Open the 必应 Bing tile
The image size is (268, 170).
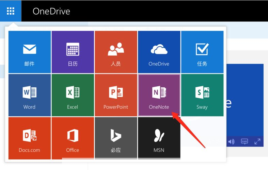point(116,138)
